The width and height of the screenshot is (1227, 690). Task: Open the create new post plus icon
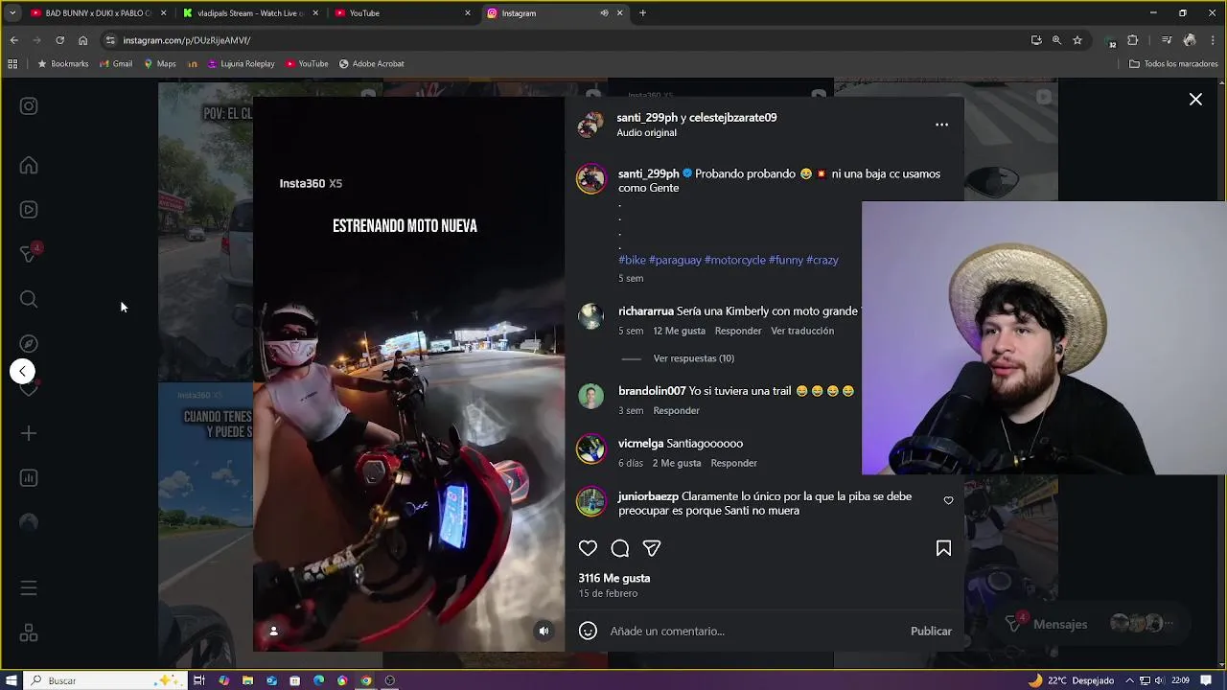coord(29,434)
